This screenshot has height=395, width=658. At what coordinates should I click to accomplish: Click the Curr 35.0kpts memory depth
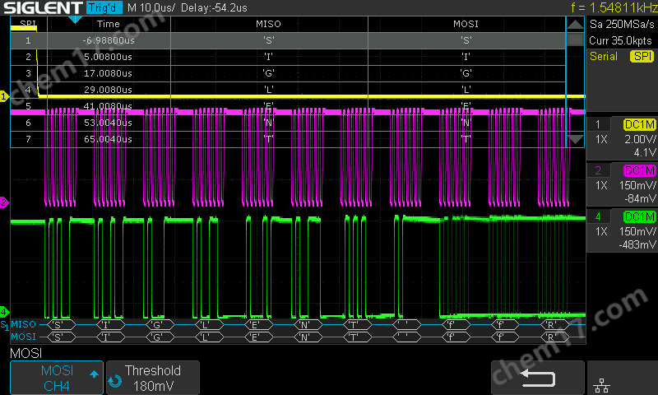click(621, 40)
